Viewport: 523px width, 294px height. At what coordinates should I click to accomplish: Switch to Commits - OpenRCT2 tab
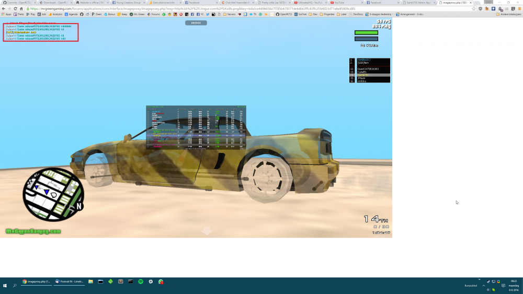[18, 3]
